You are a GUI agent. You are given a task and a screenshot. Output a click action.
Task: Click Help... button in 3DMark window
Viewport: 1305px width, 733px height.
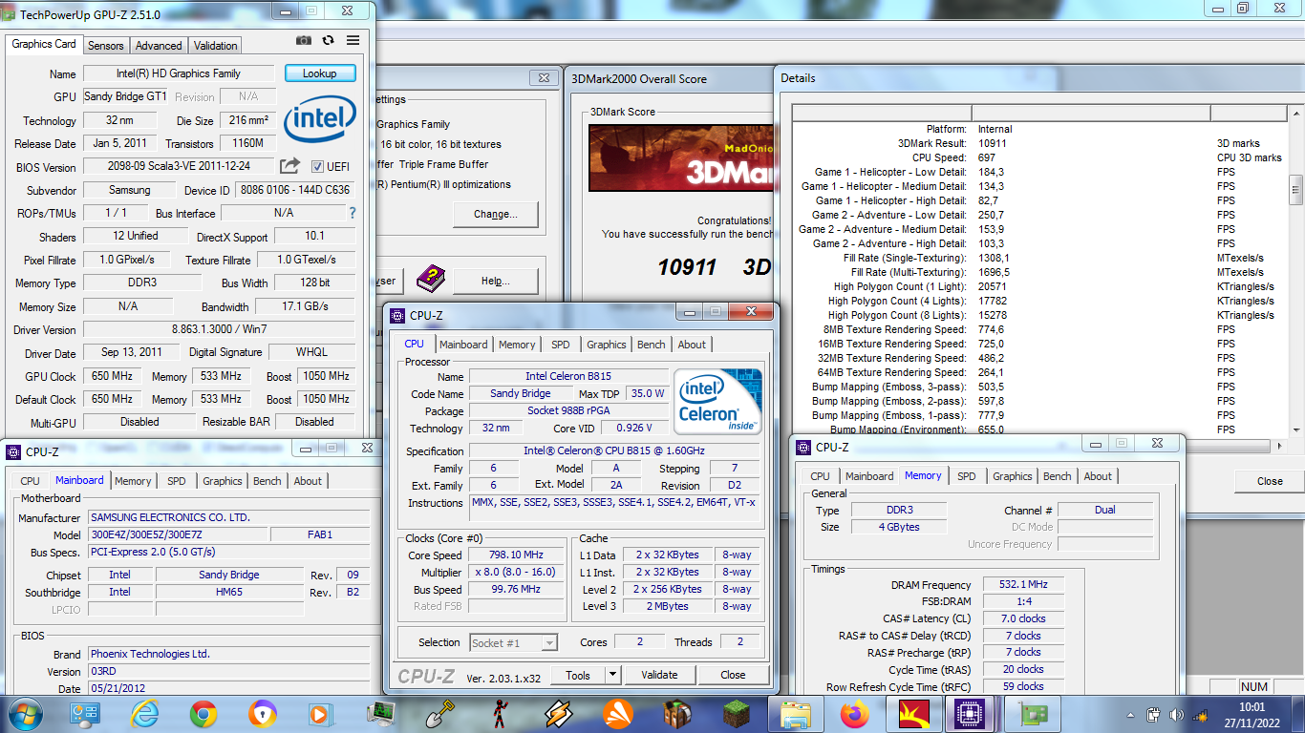pyautogui.click(x=496, y=281)
